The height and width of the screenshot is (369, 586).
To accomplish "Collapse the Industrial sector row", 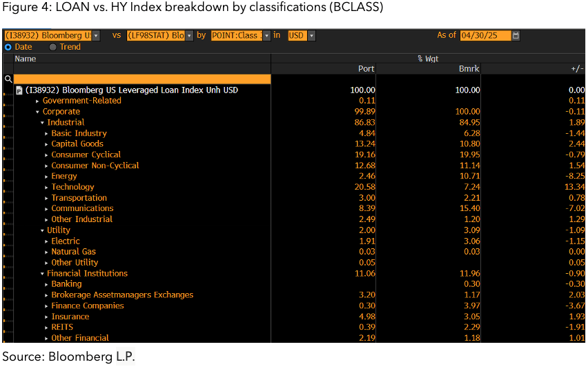I will point(42,123).
